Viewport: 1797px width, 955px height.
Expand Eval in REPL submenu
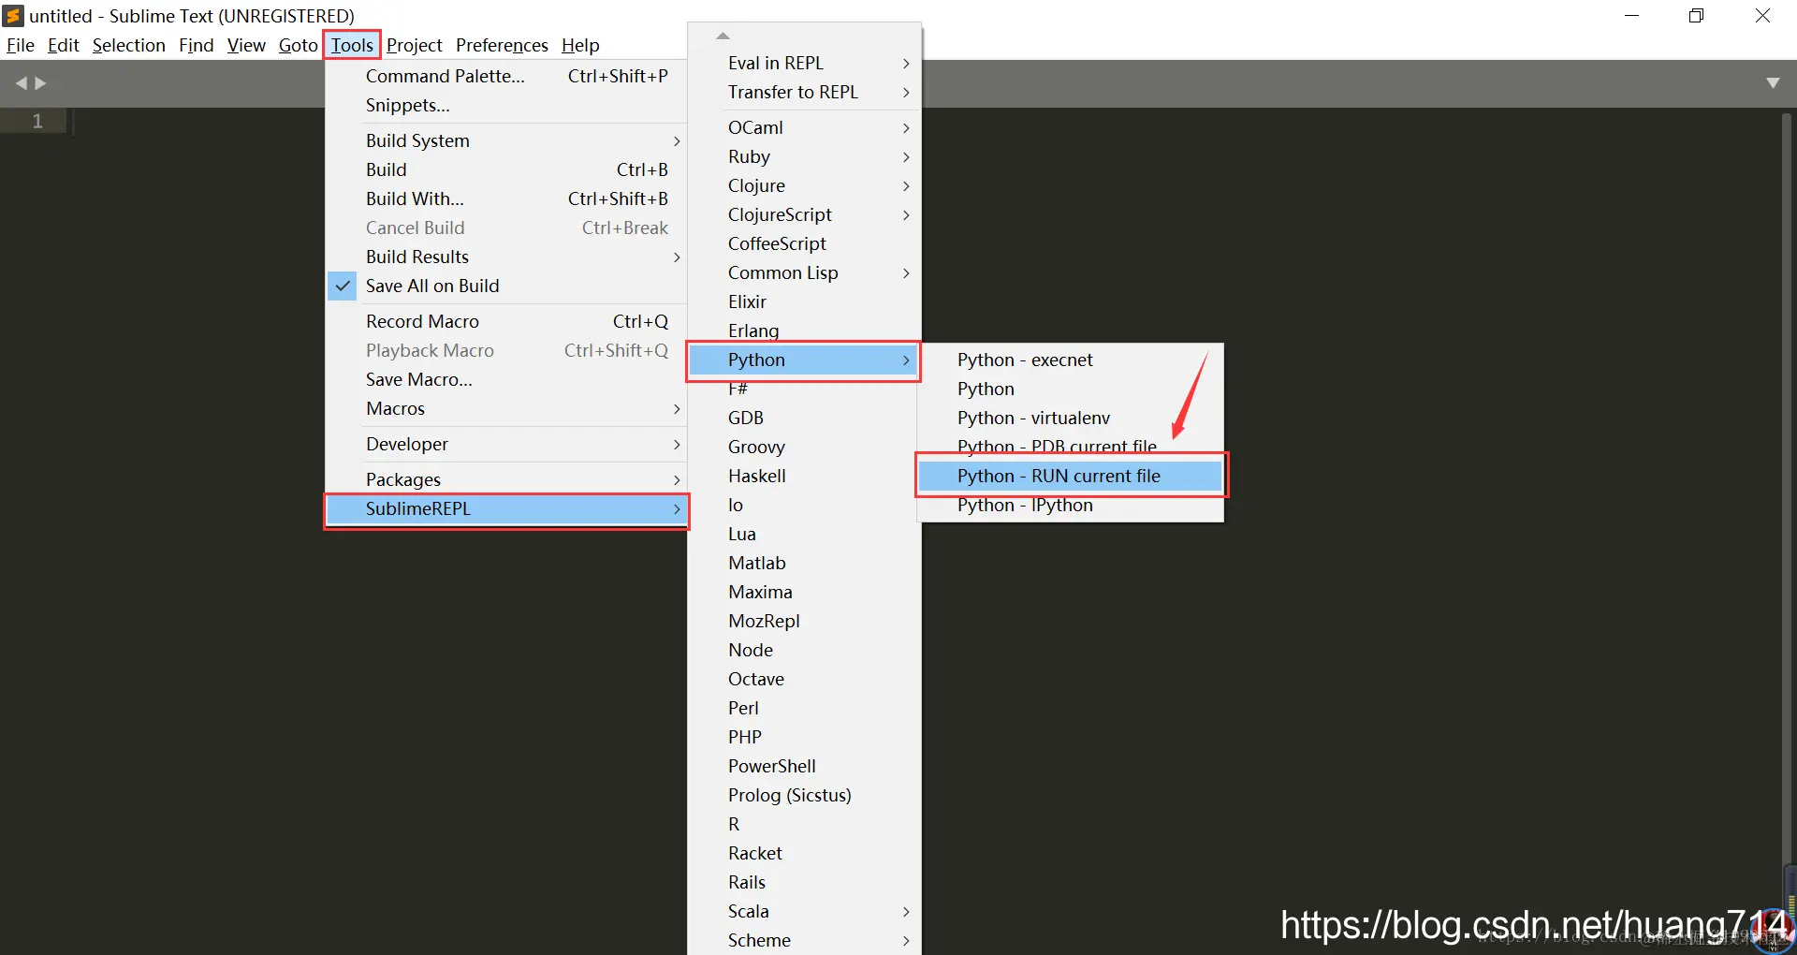pos(804,63)
